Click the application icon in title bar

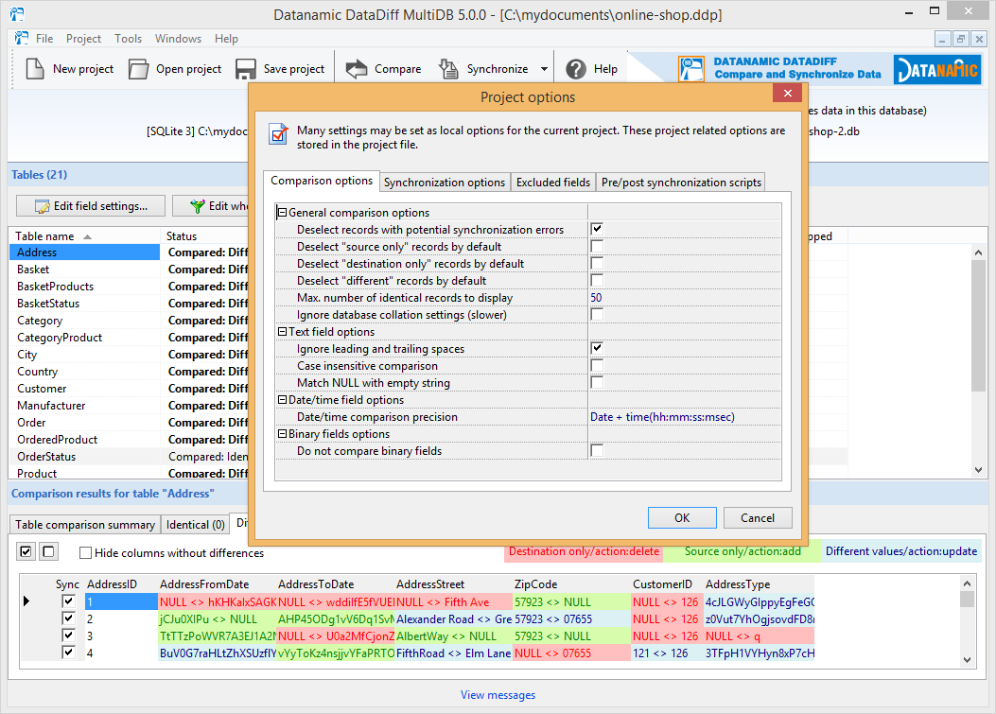coord(17,13)
